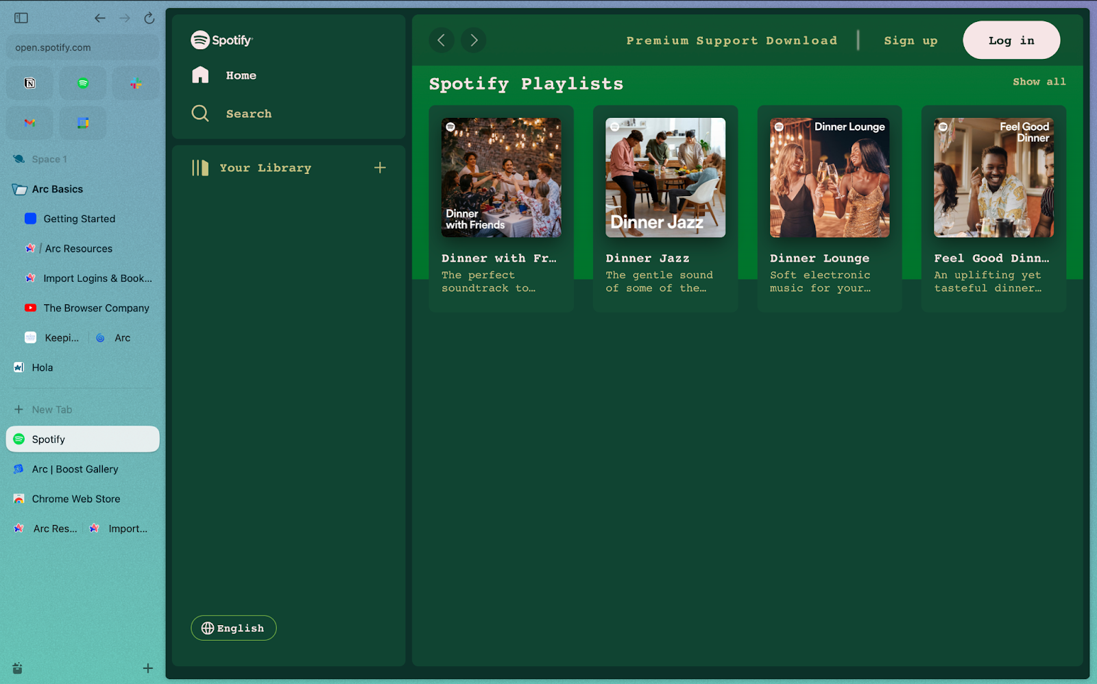This screenshot has height=684, width=1097.
Task: Toggle the Arc sidebar panel icon
Action: pos(21,18)
